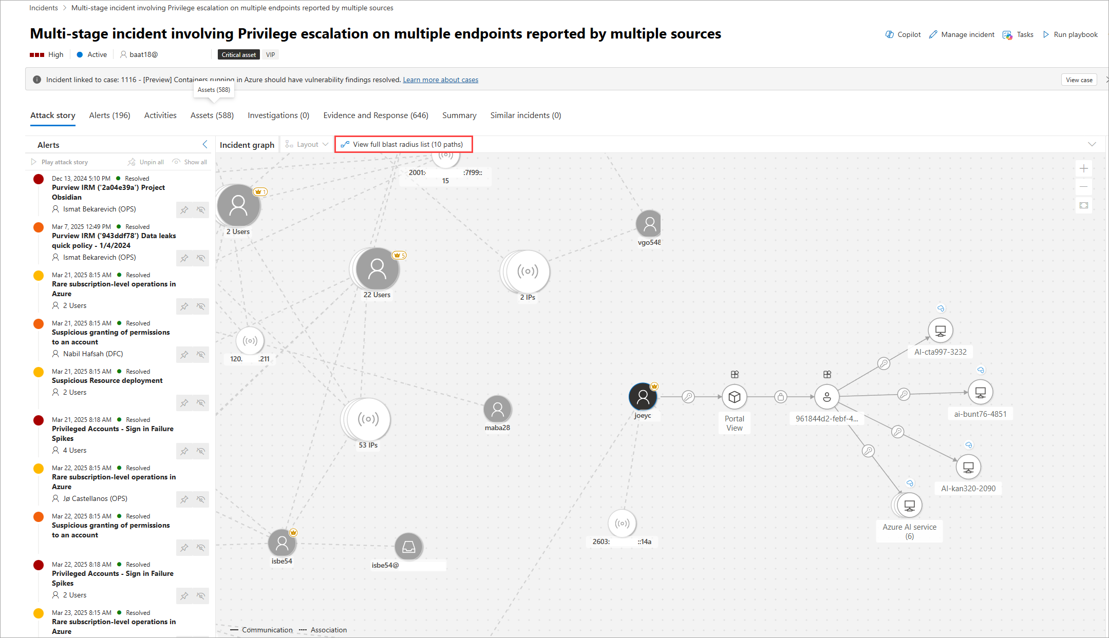Click the isbe54@ mailbox node
Image resolution: width=1109 pixels, height=638 pixels.
[408, 547]
